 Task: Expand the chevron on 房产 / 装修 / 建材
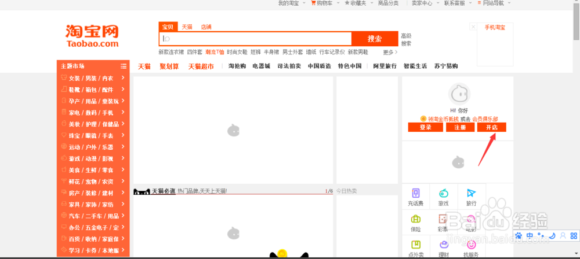(123, 193)
